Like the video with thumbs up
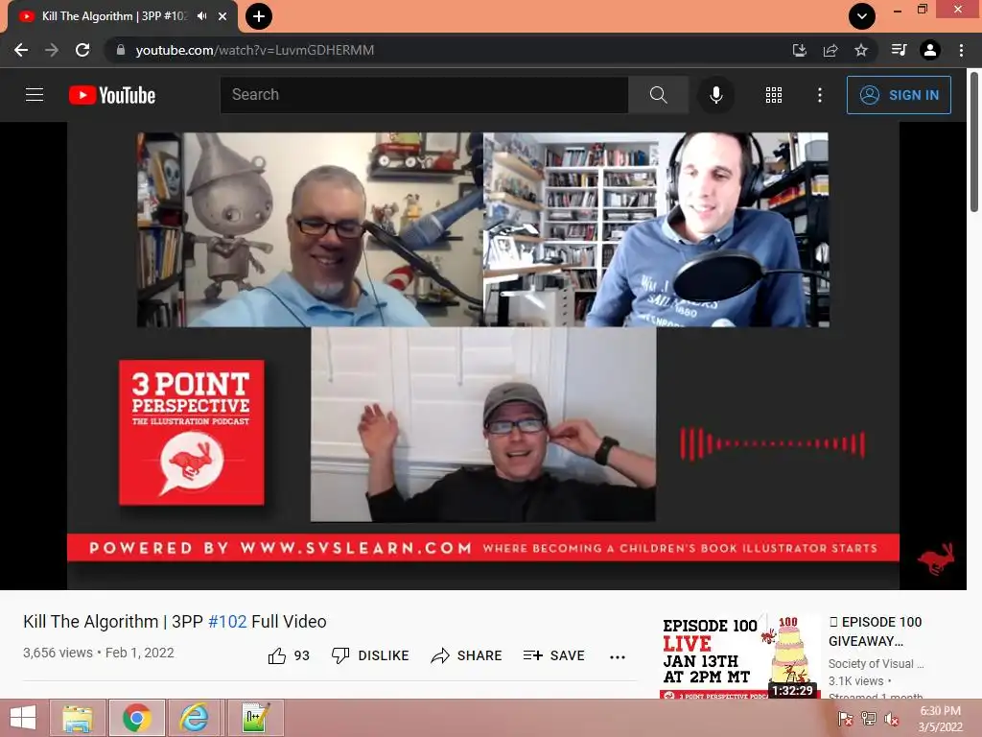This screenshot has height=737, width=982. point(289,655)
